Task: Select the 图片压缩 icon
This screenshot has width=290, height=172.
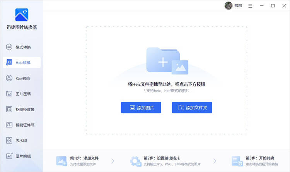Action: coord(9,94)
